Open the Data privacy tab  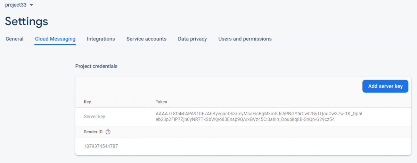[192, 39]
